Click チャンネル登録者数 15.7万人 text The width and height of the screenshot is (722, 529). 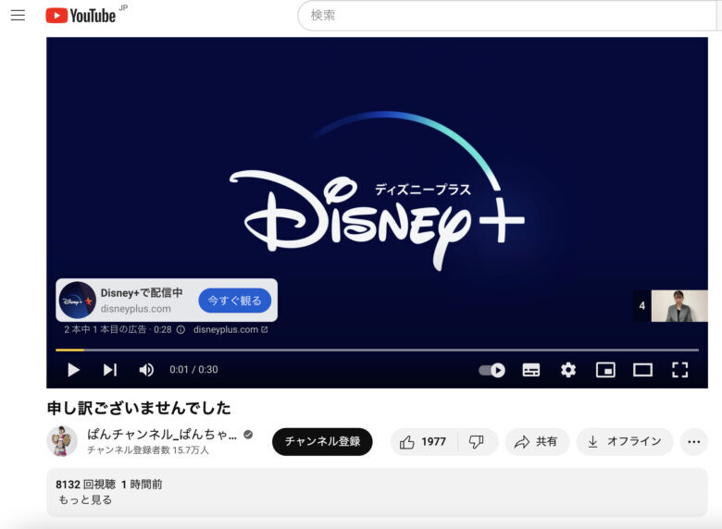click(148, 449)
